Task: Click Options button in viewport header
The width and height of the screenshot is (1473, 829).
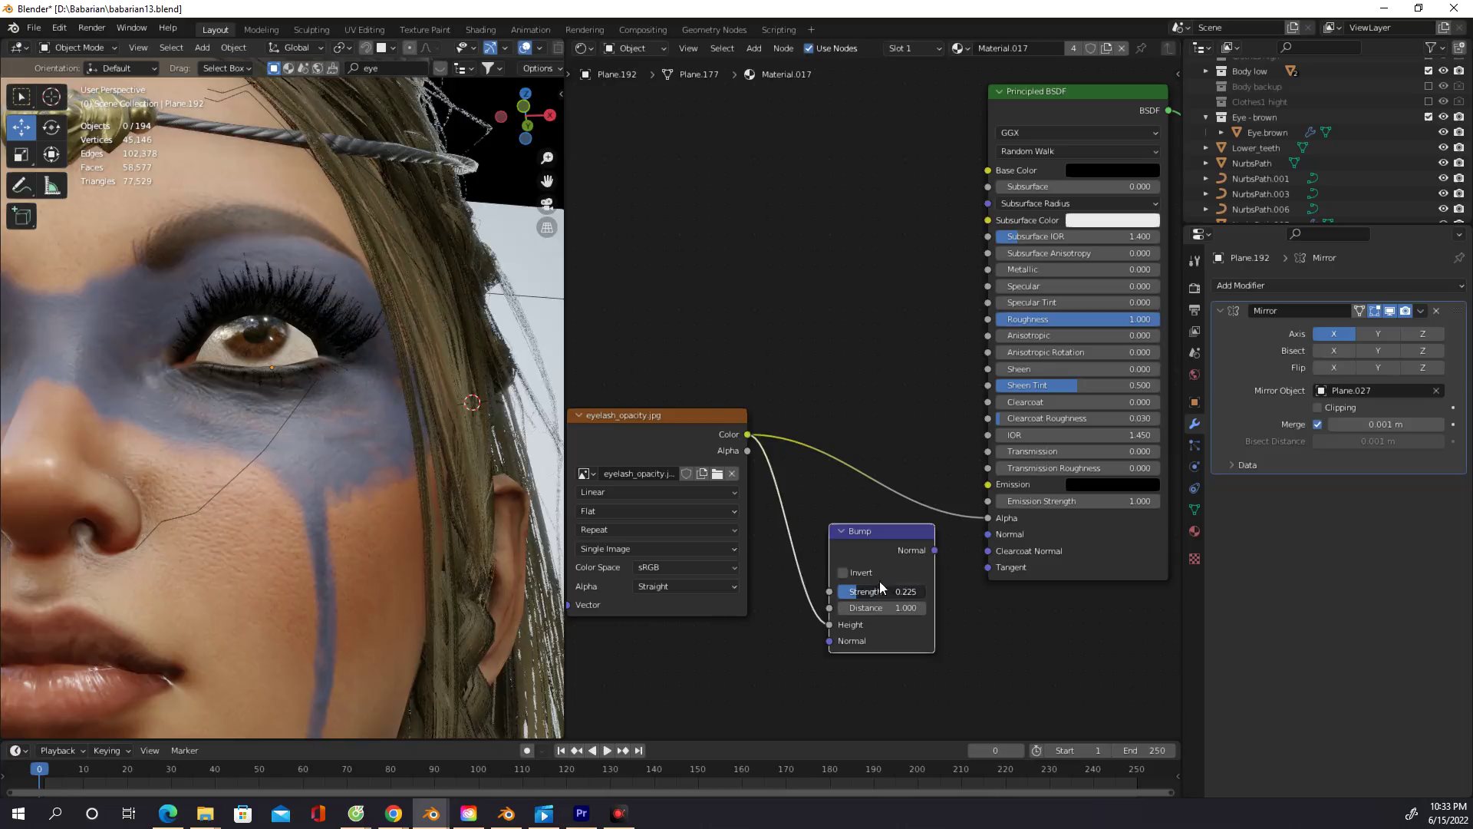Action: tap(541, 68)
